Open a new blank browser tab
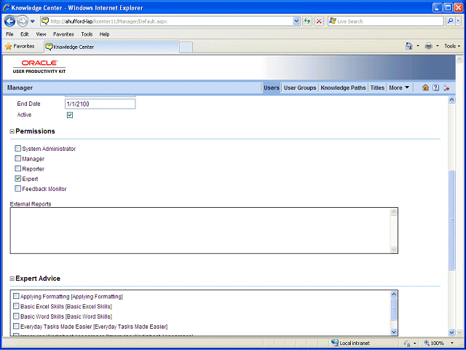This screenshot has height=350, width=466. pyautogui.click(x=186, y=47)
